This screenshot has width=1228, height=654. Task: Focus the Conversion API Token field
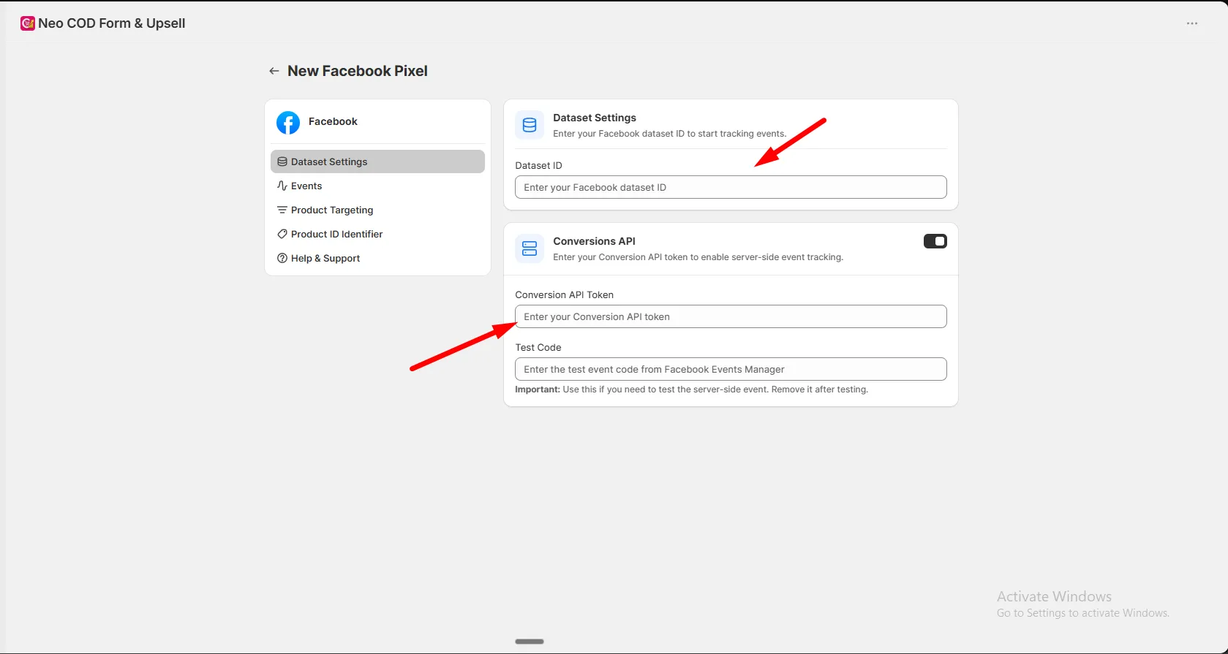[731, 316]
